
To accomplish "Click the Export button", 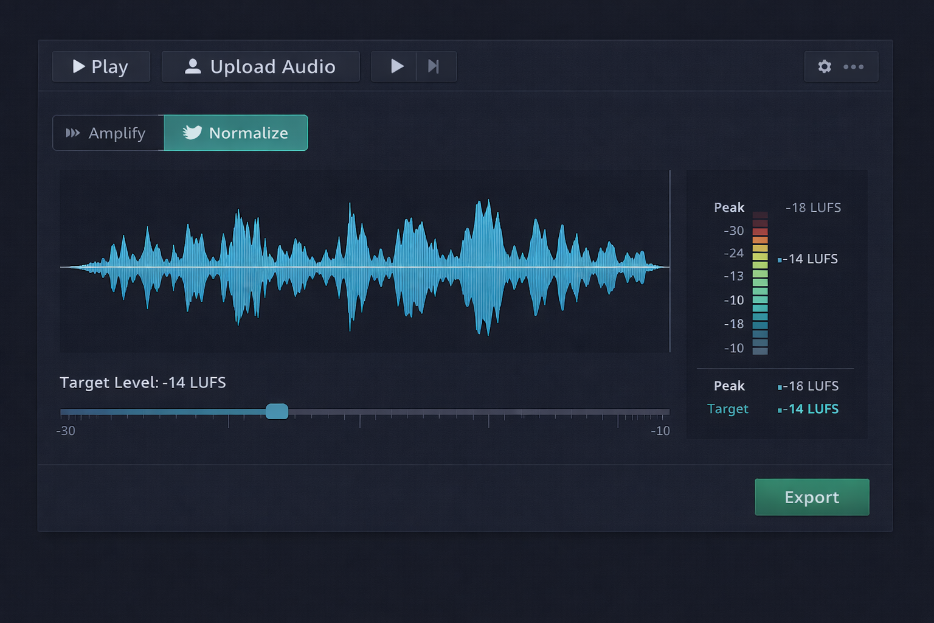I will (812, 497).
